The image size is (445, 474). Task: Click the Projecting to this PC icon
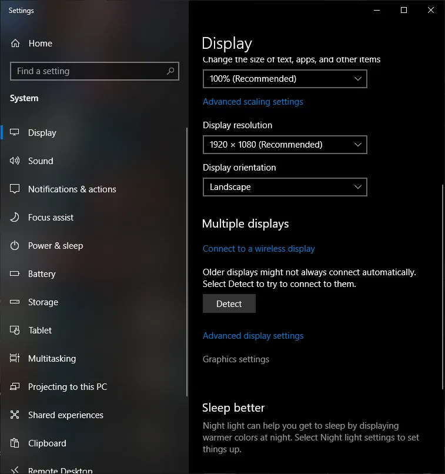(15, 386)
